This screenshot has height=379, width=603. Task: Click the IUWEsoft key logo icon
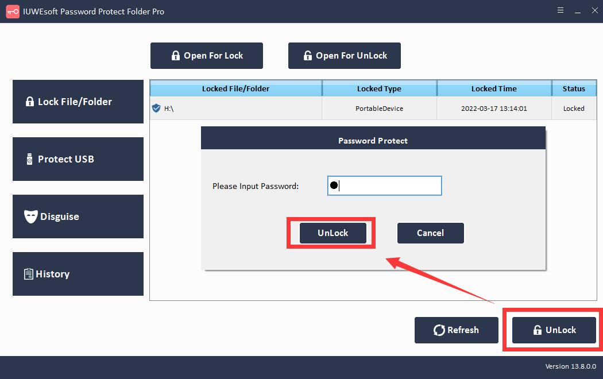coord(13,11)
